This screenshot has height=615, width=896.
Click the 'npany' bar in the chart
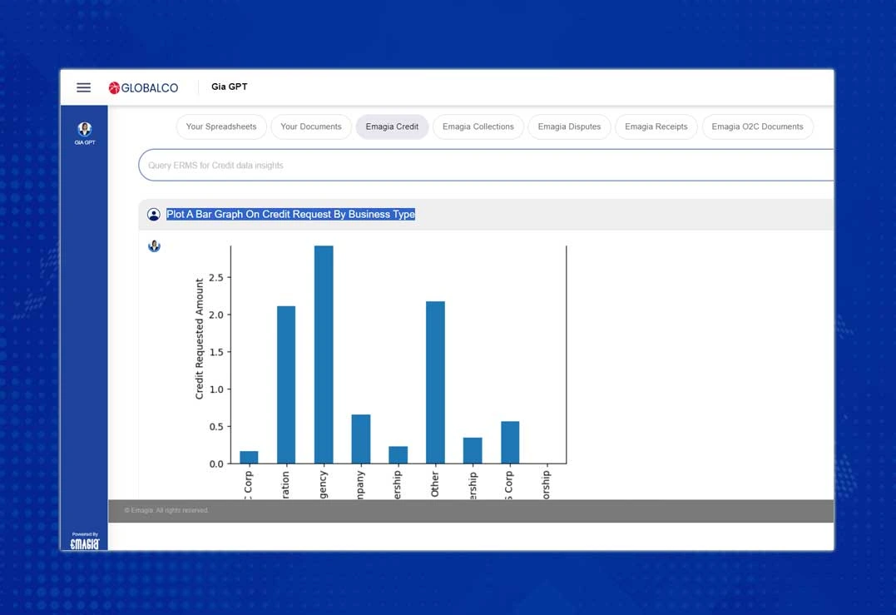(360, 439)
